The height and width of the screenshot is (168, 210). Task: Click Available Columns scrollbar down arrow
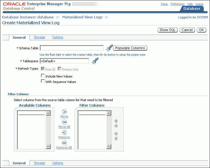pos(48,147)
